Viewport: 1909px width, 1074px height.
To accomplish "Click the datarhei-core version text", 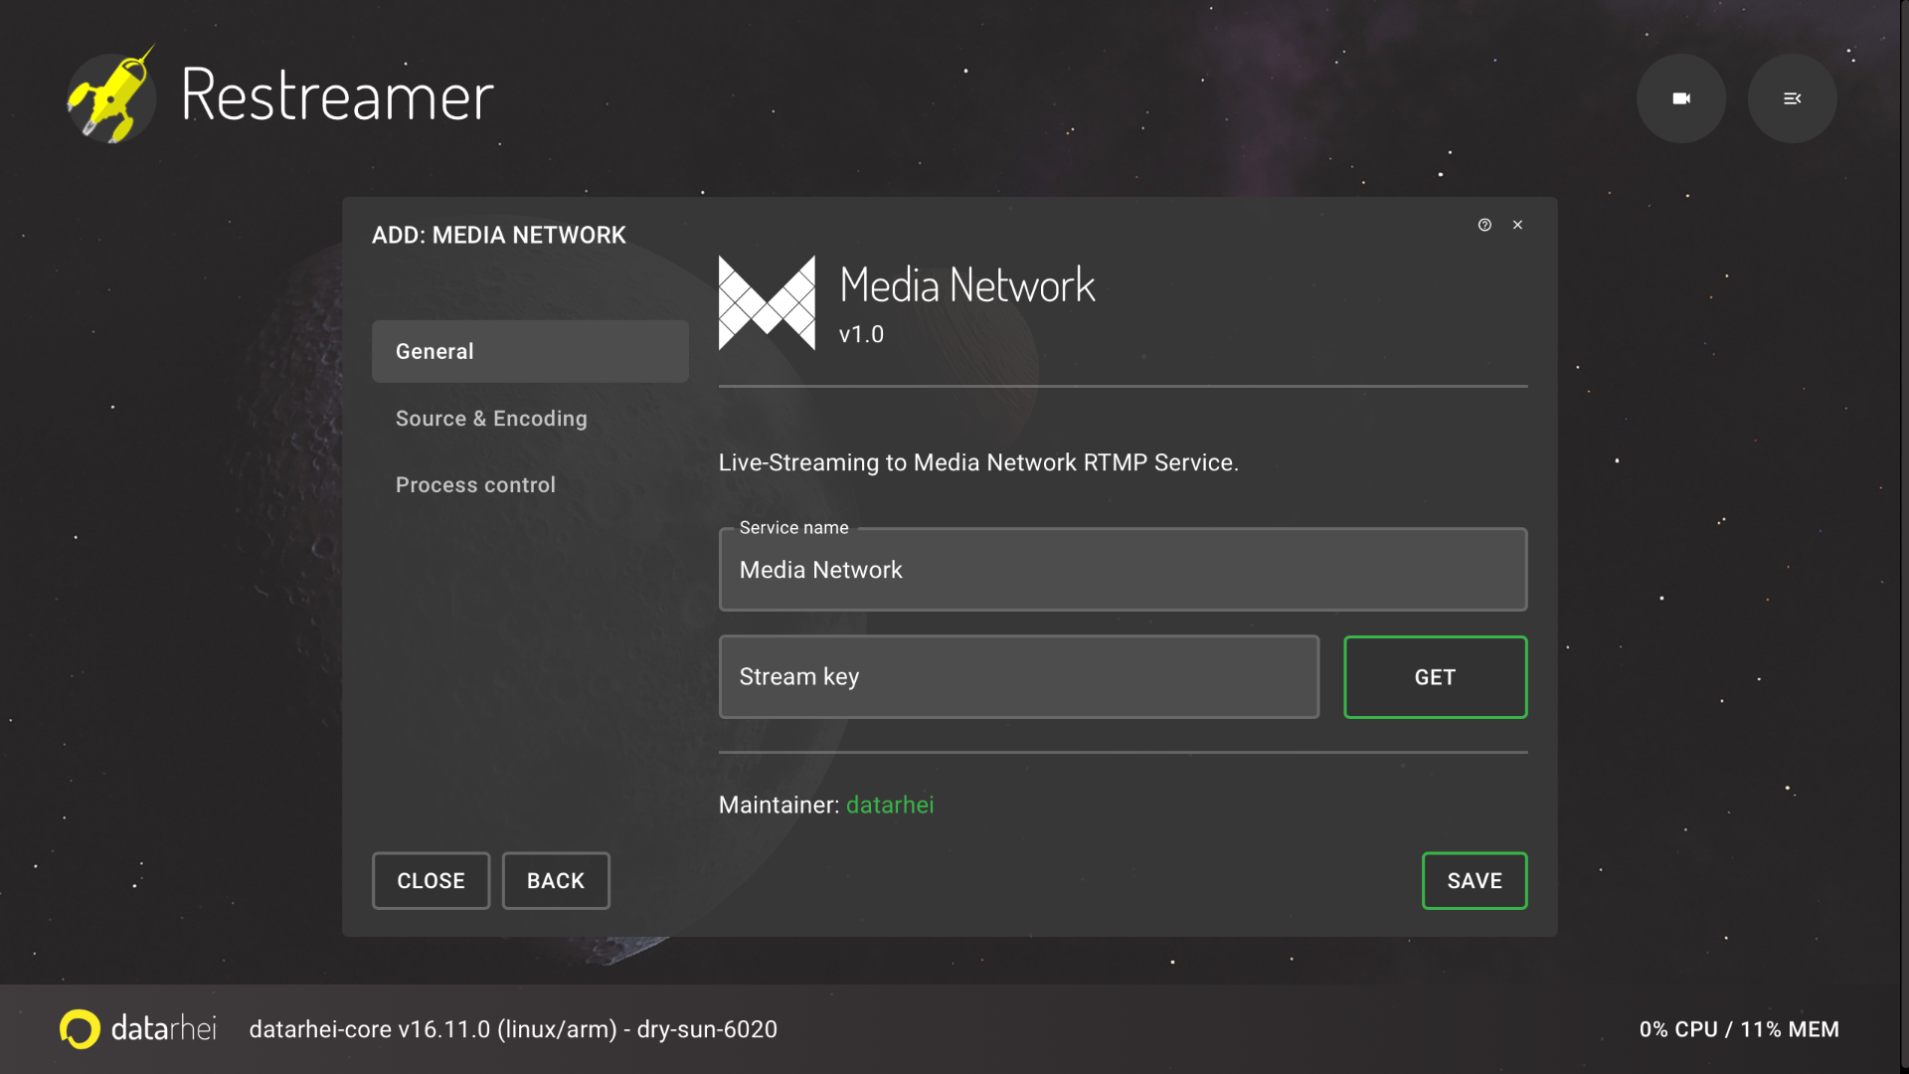I will click(x=513, y=1029).
